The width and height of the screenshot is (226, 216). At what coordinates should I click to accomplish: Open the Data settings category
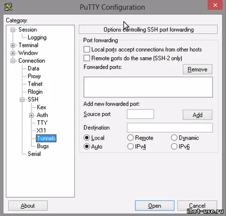[33, 68]
